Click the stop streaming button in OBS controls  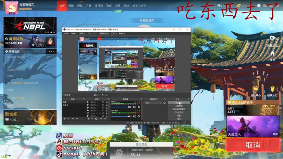(x=179, y=102)
